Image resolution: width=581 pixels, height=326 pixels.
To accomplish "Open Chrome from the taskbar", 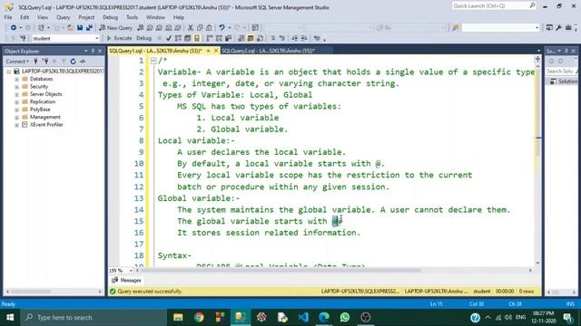I will pyautogui.click(x=199, y=317).
